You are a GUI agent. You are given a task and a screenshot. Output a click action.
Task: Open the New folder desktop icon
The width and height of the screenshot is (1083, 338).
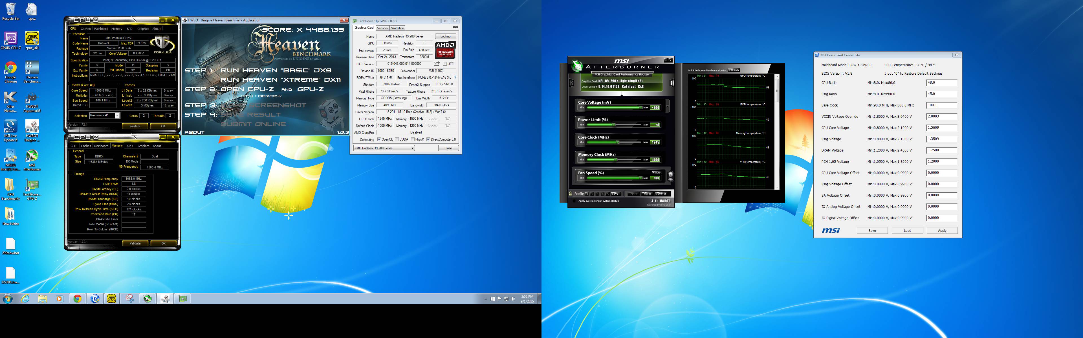(10, 216)
